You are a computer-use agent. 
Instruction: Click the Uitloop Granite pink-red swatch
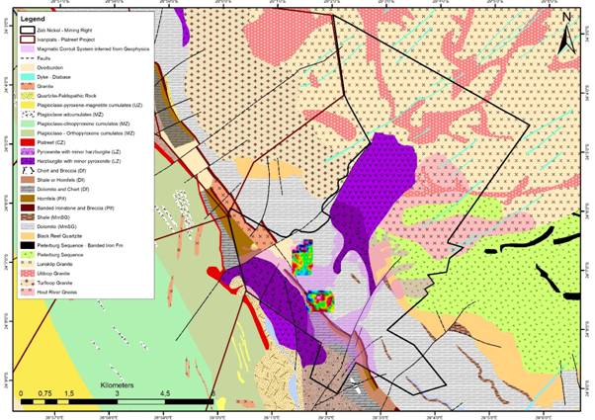28,273
